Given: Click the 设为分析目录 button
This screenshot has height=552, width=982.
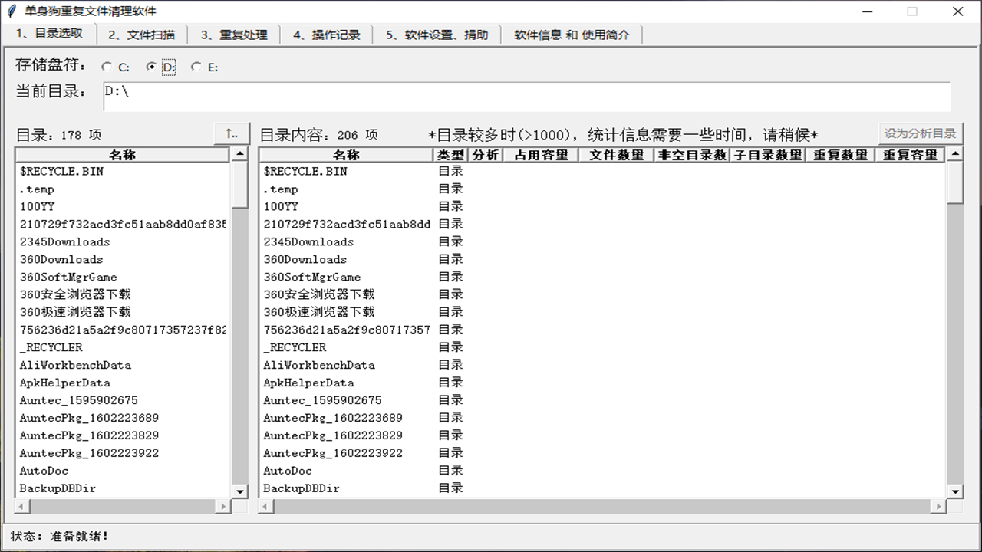Looking at the screenshot, I should click(x=921, y=133).
